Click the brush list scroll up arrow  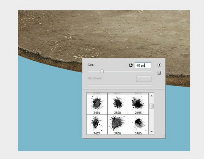tap(152, 96)
